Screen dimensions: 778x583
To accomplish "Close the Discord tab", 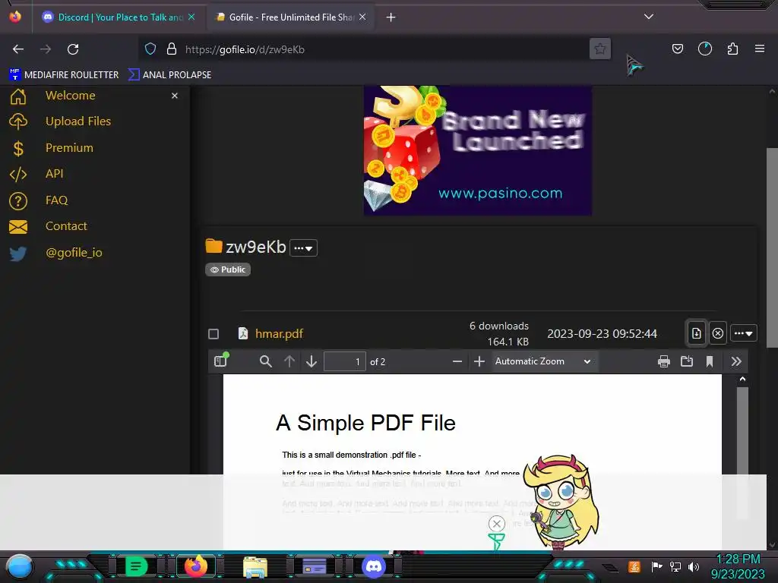I will pyautogui.click(x=191, y=17).
